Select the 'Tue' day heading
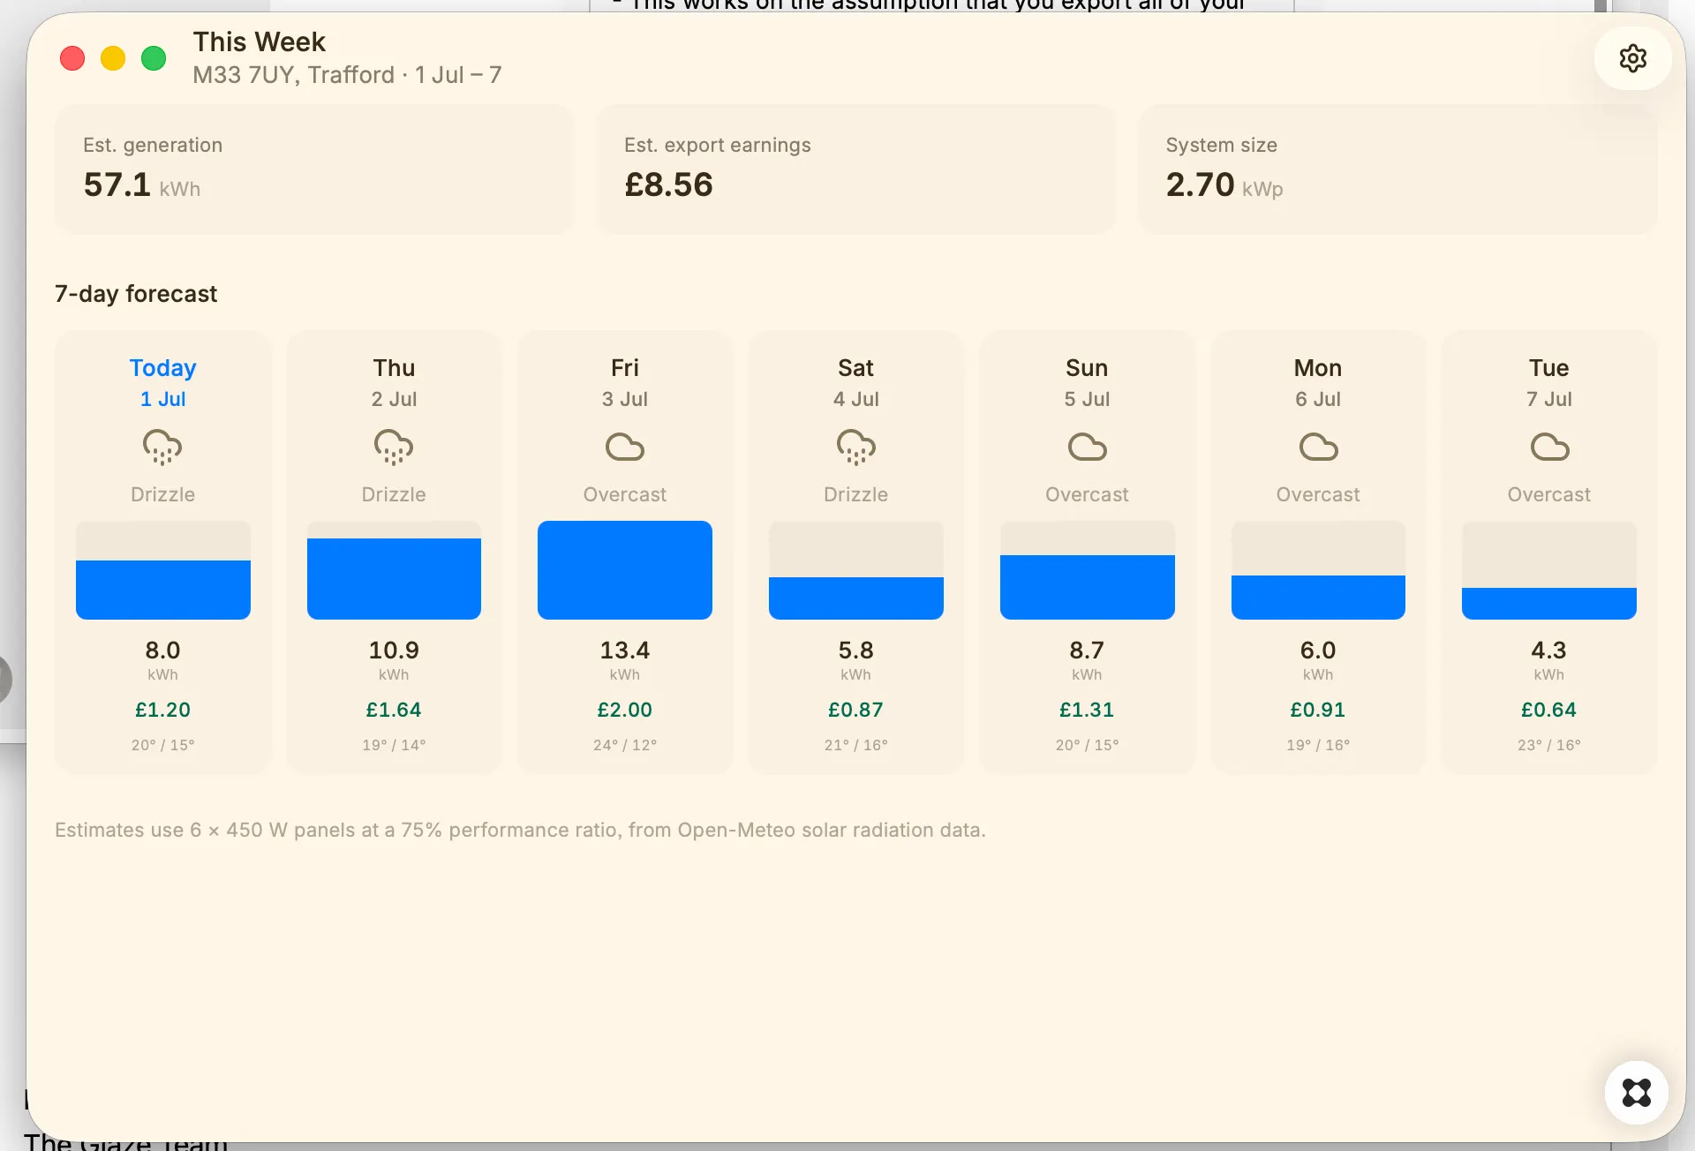 pos(1549,367)
